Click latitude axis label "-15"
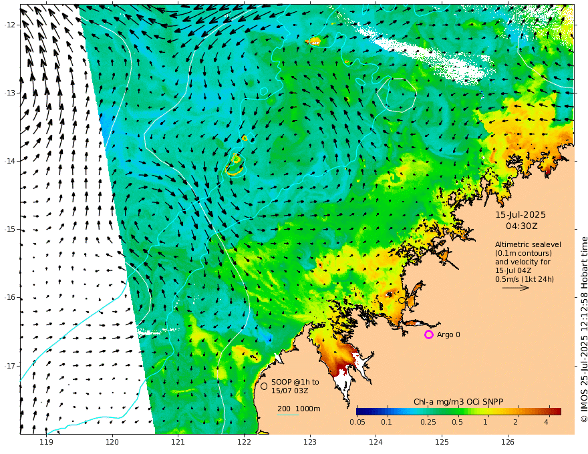This screenshot has height=454, width=588. [x=10, y=229]
